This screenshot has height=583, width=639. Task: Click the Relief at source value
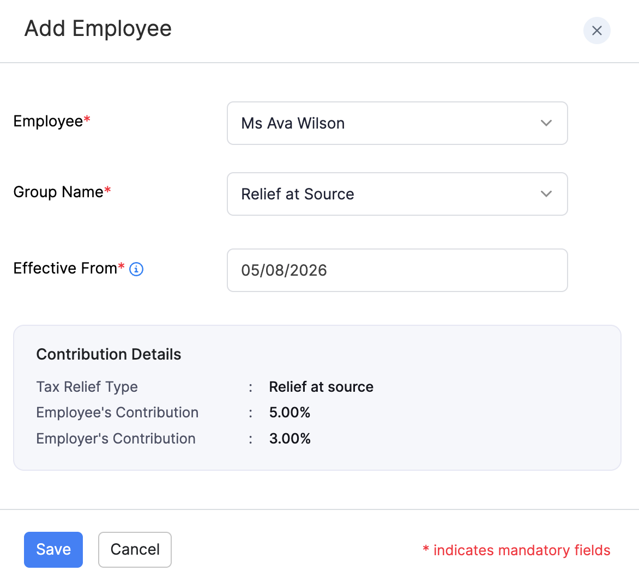click(x=321, y=387)
